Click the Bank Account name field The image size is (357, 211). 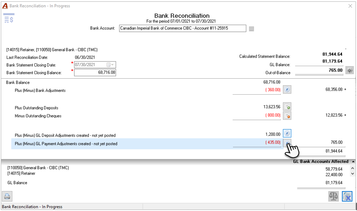point(183,28)
